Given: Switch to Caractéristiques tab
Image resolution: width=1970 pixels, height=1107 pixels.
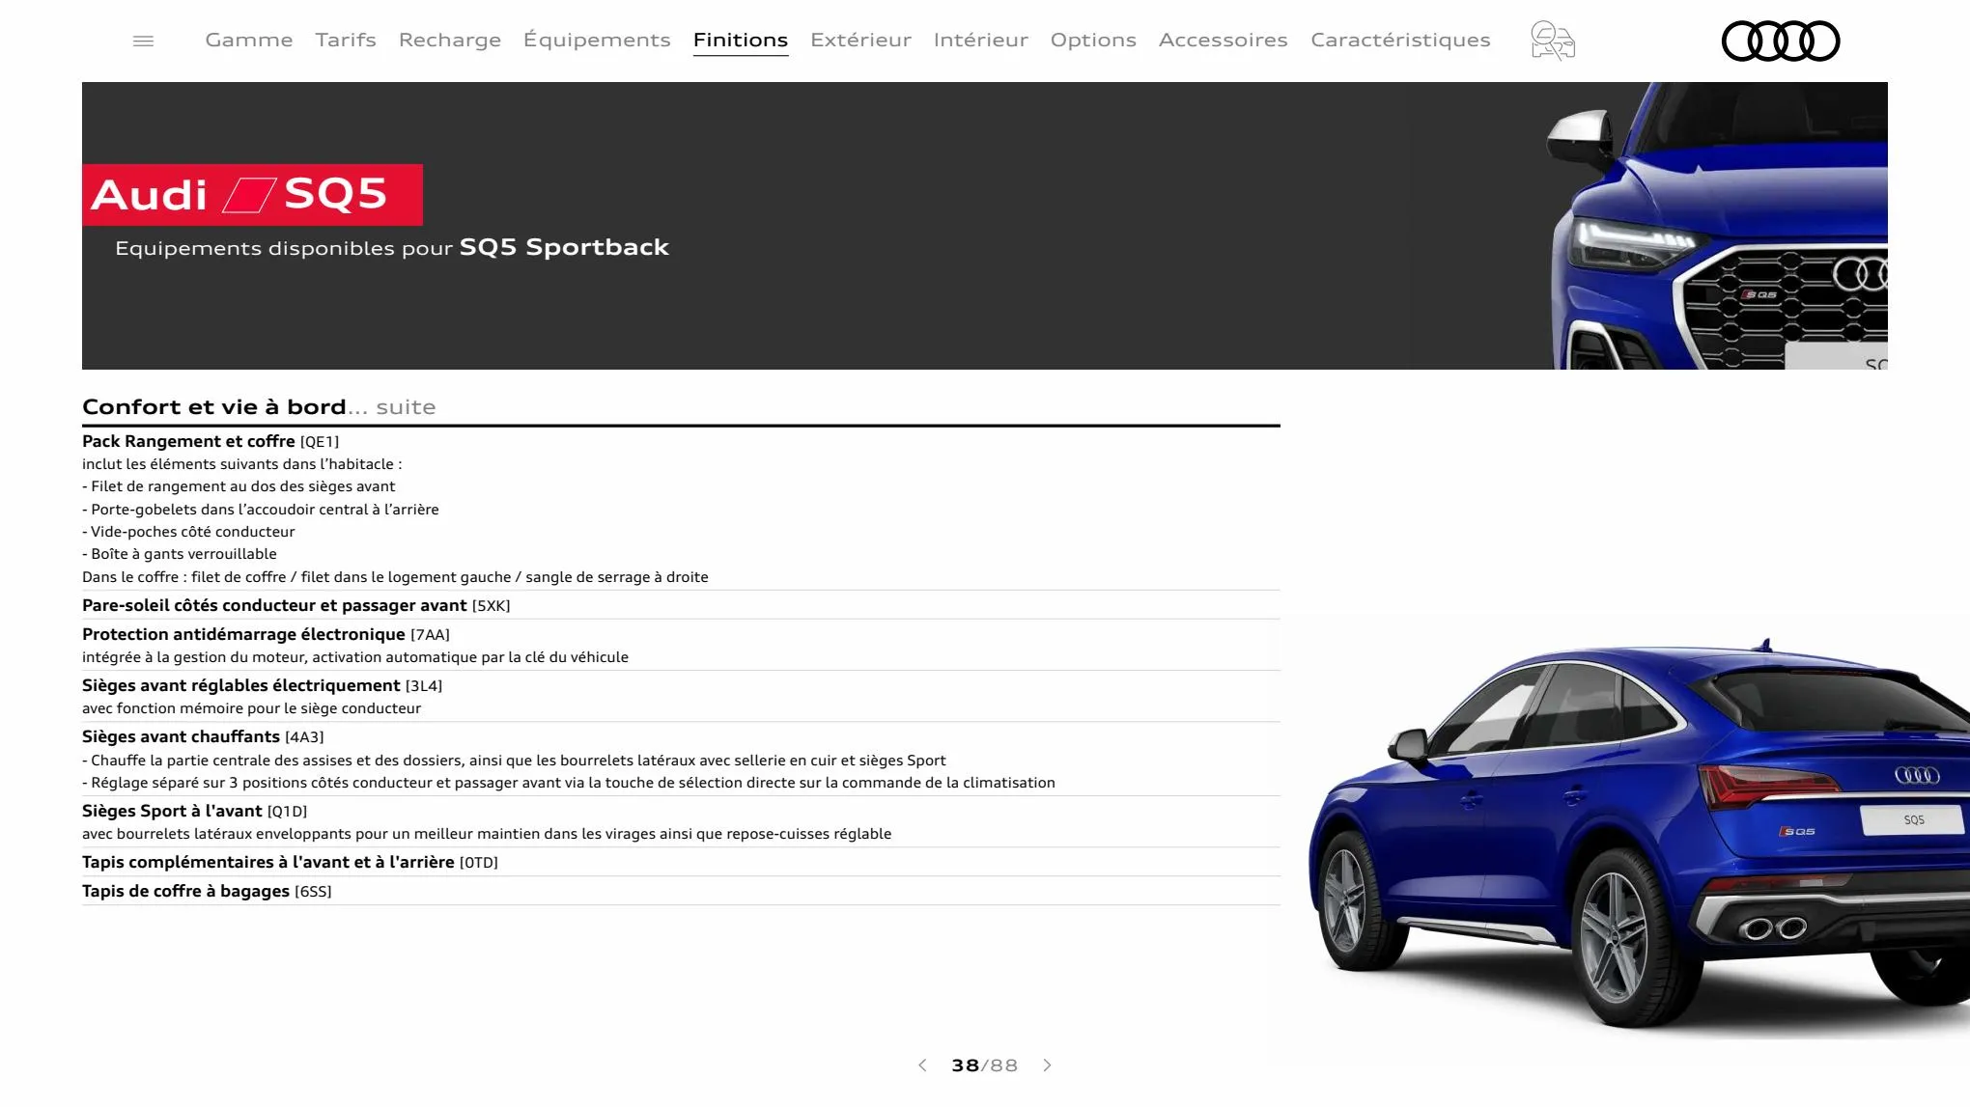Looking at the screenshot, I should click(1400, 40).
